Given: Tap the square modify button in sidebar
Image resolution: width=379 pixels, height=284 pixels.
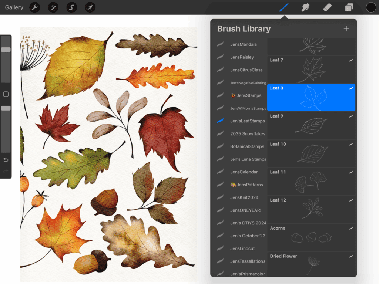Looking at the screenshot, I should click(6, 94).
